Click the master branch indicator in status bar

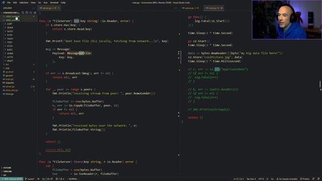[30, 179]
